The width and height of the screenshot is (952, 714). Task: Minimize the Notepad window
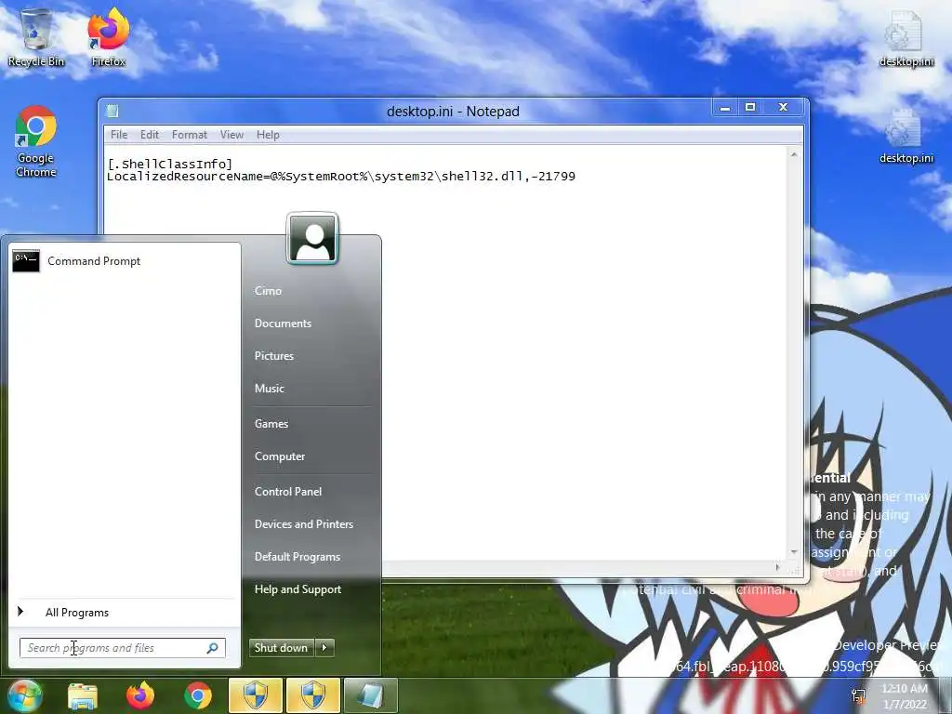(x=725, y=108)
